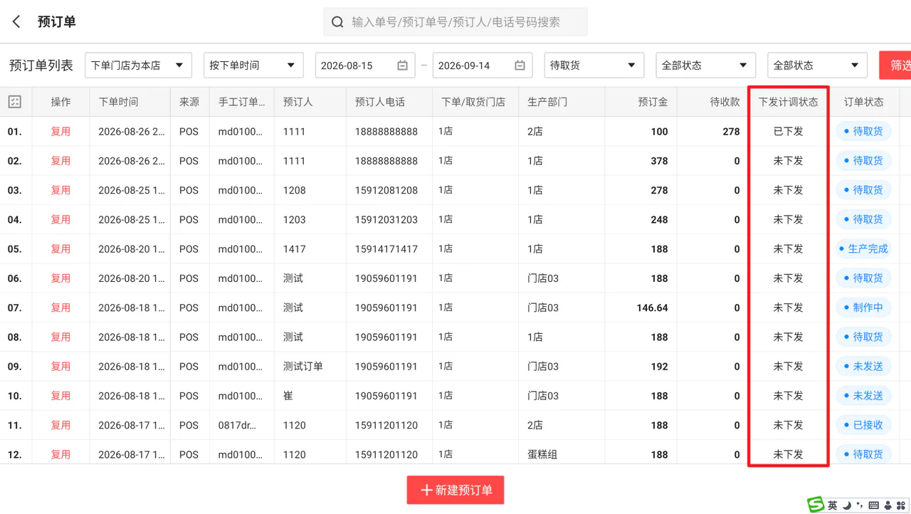Click 复用 in order row 01

click(60, 132)
